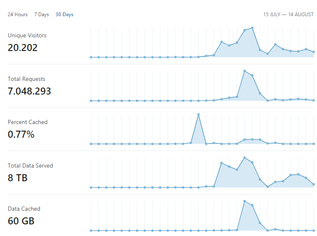Image resolution: width=317 pixels, height=236 pixels.
Task: Select the 7 Days time range
Action: click(x=42, y=15)
